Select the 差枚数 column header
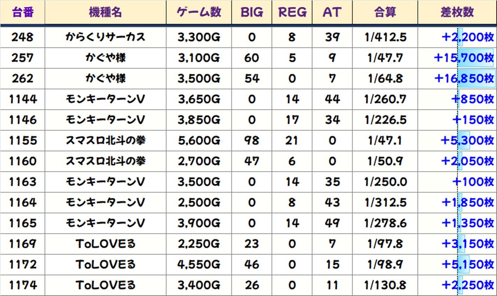This screenshot has width=497, height=296. tap(457, 12)
